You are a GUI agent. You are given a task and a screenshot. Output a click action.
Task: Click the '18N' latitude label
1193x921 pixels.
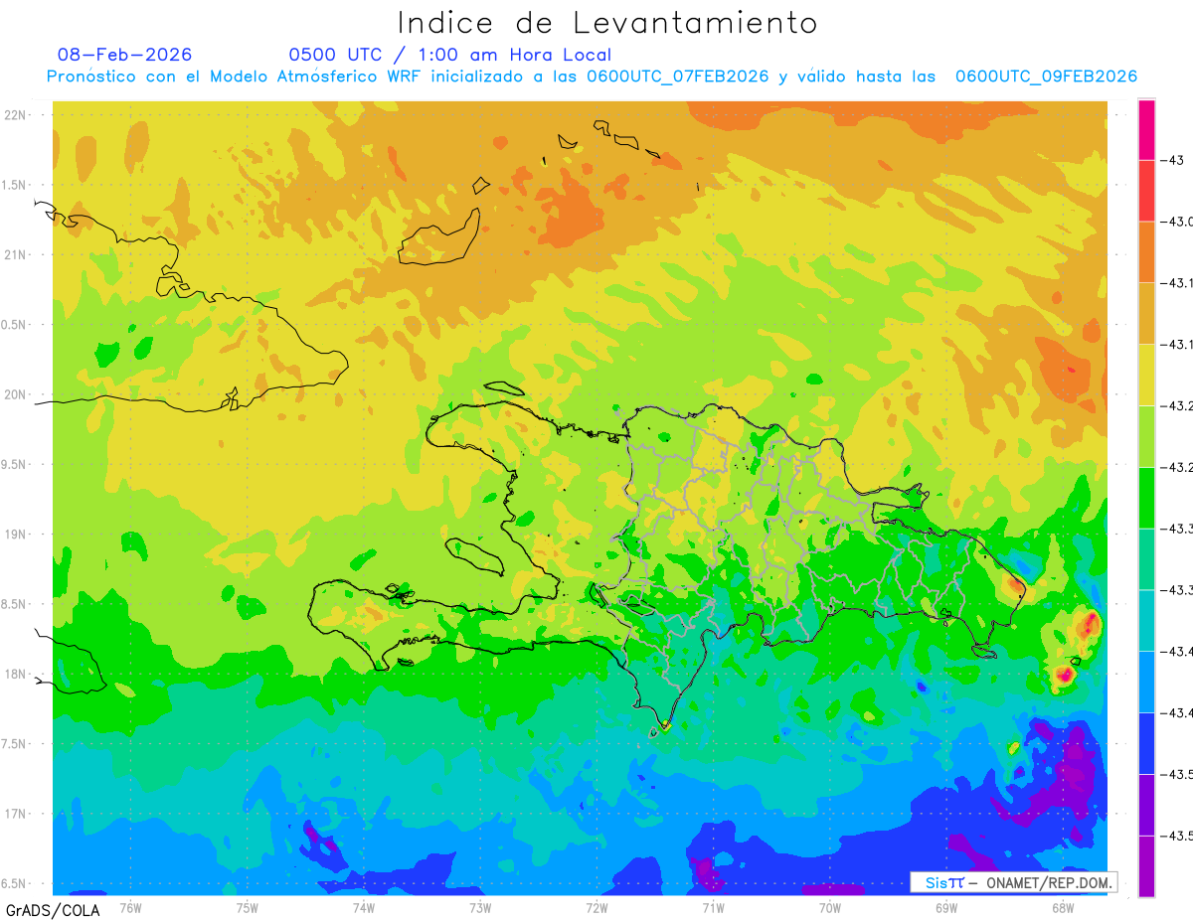coord(17,674)
